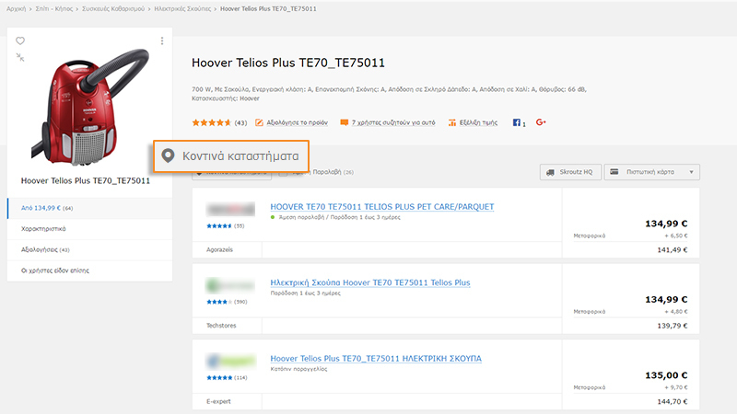This screenshot has height=414, width=737.
Task: Click the truck icon in Skroutz HQ button
Action: 550,172
